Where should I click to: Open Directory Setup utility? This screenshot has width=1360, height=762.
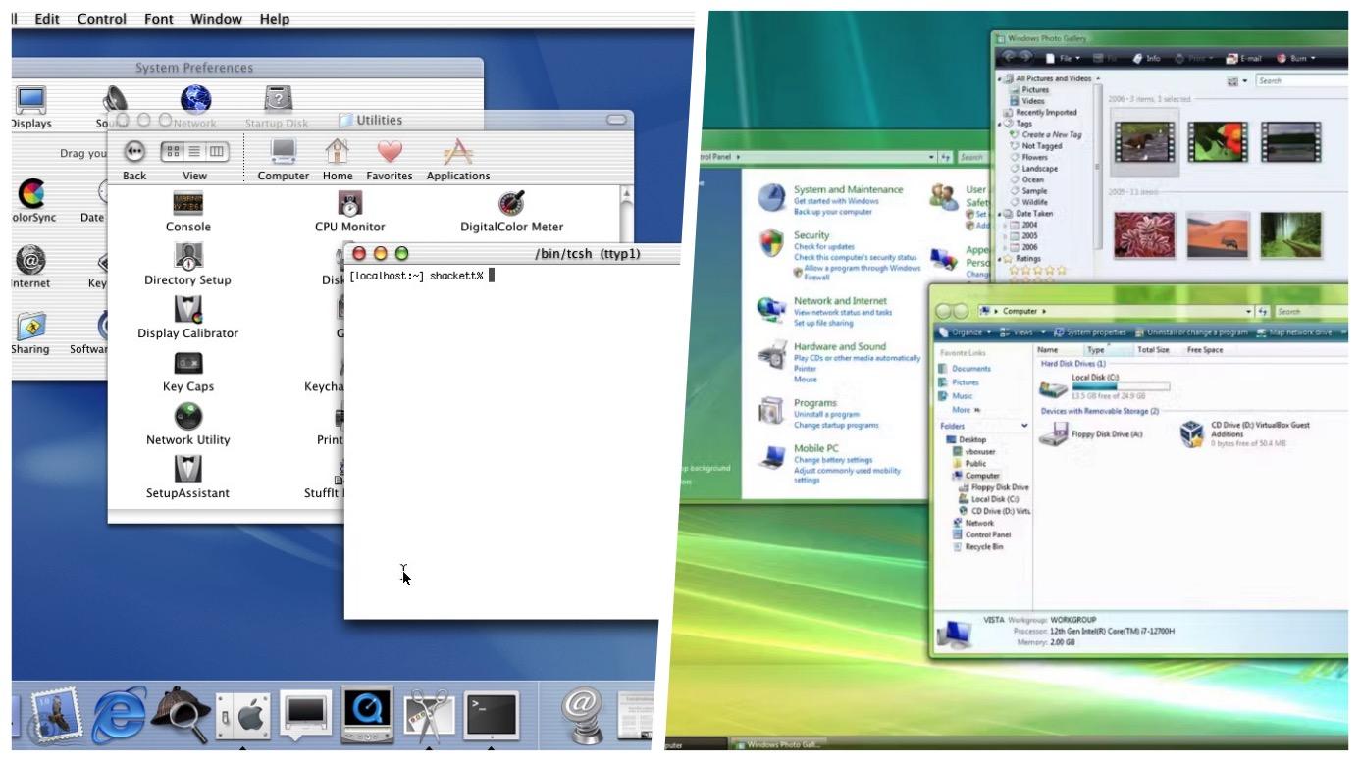pyautogui.click(x=187, y=266)
